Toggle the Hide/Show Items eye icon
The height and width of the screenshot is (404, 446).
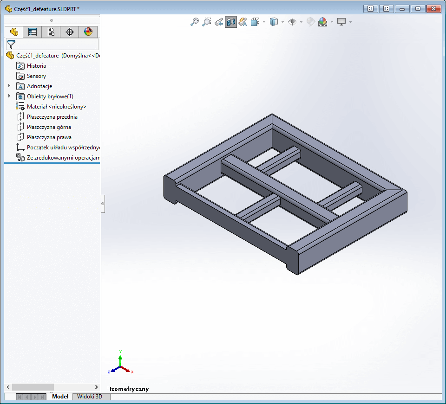coord(293,22)
